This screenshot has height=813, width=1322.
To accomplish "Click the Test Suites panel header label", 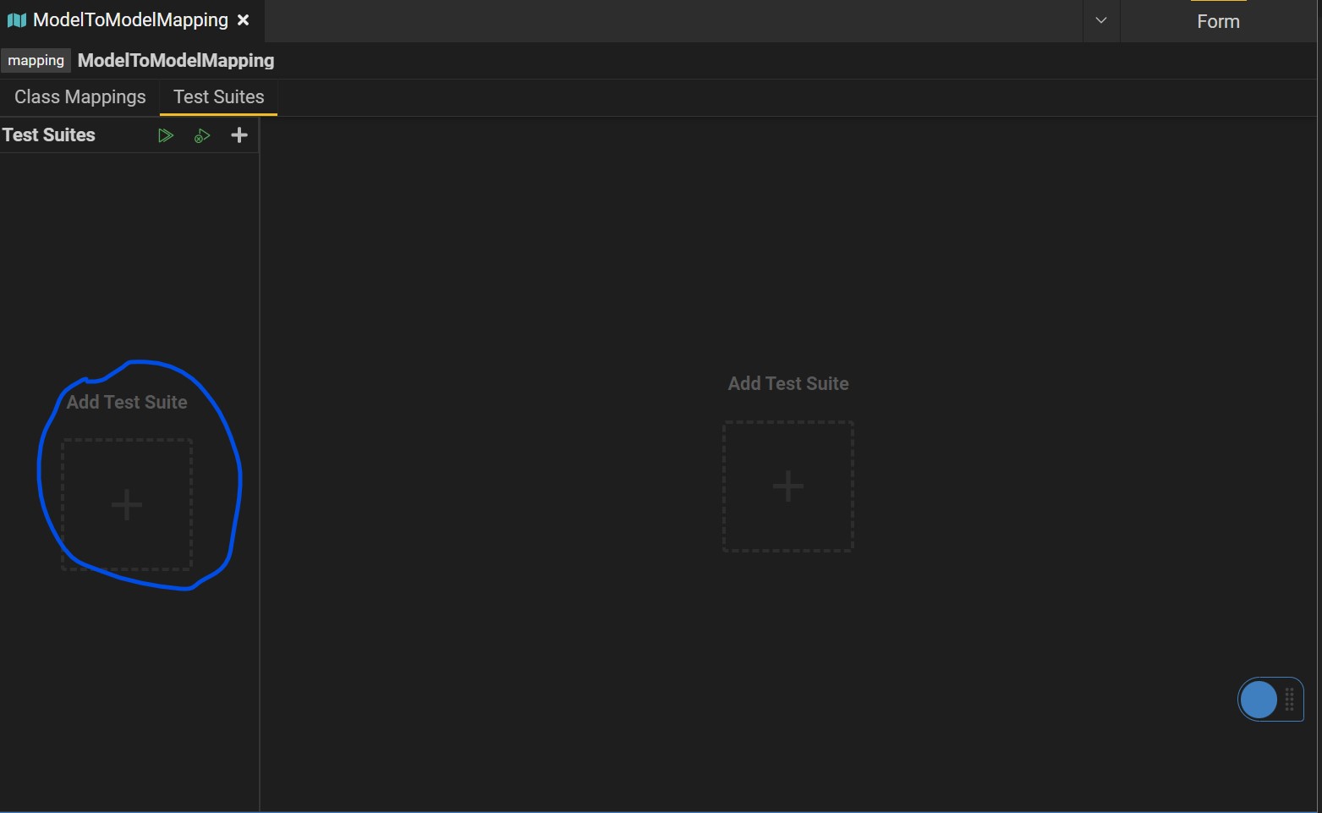I will click(x=49, y=135).
